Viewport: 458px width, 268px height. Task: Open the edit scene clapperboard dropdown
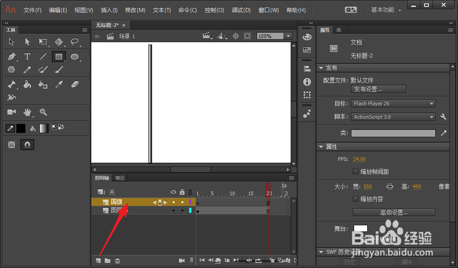click(207, 36)
